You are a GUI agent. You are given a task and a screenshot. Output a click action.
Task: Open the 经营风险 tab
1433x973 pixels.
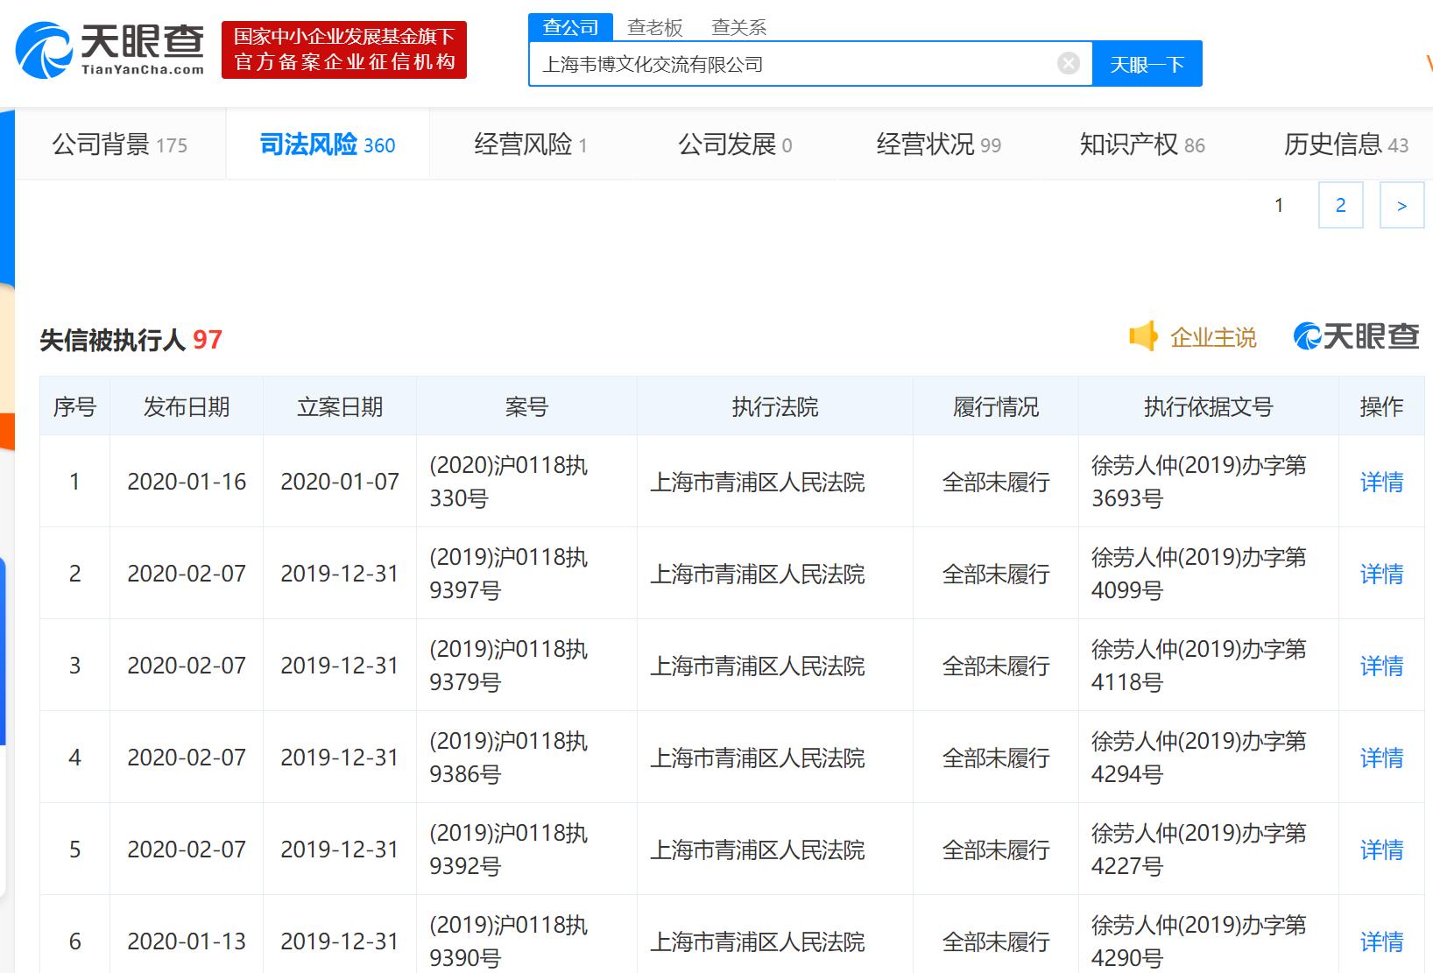click(531, 145)
